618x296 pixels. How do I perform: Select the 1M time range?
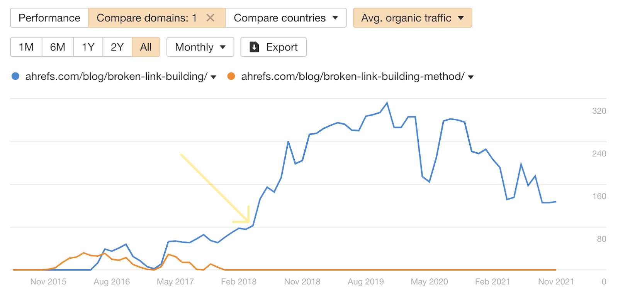click(25, 47)
